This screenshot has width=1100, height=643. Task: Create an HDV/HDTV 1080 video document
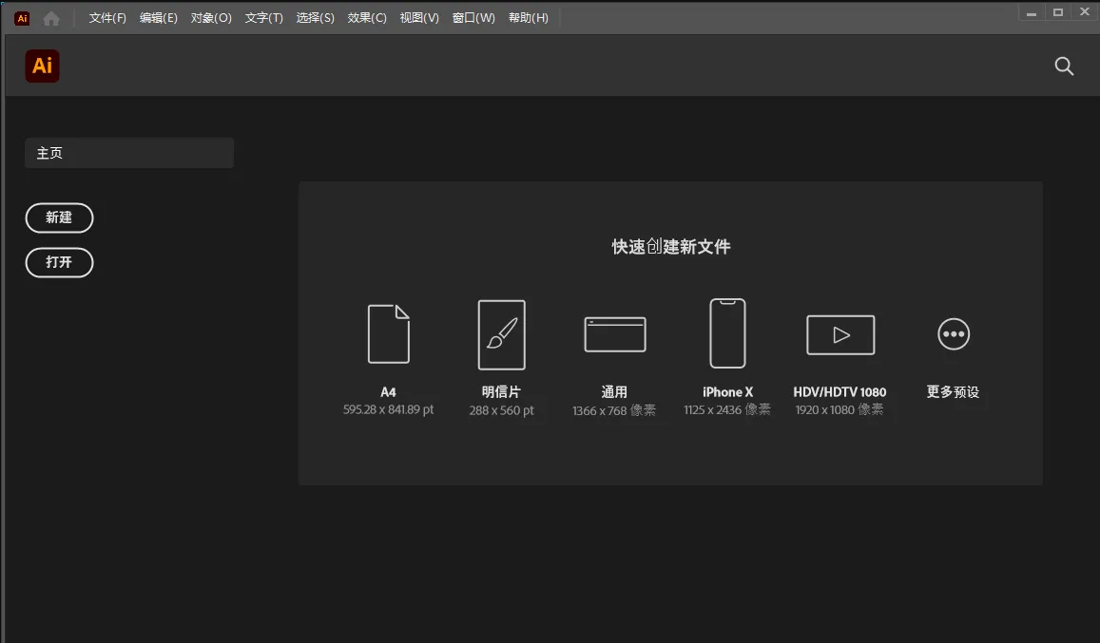[x=840, y=334]
